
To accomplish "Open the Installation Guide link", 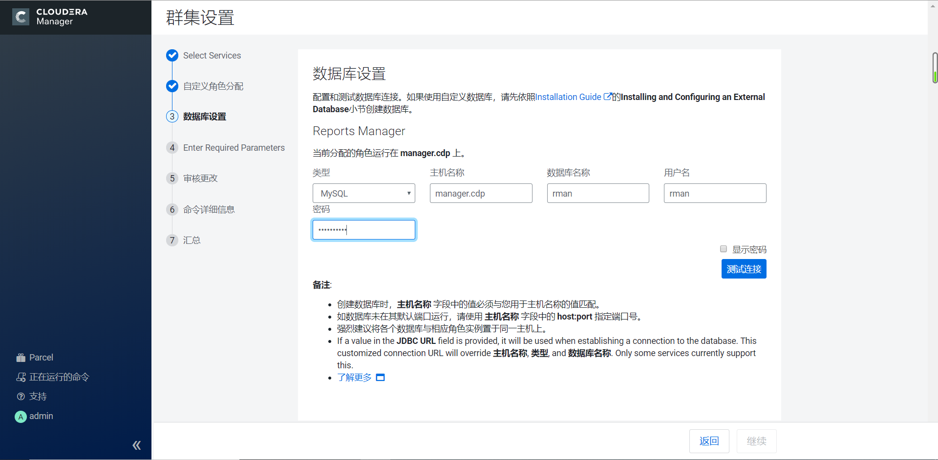I will tap(568, 97).
